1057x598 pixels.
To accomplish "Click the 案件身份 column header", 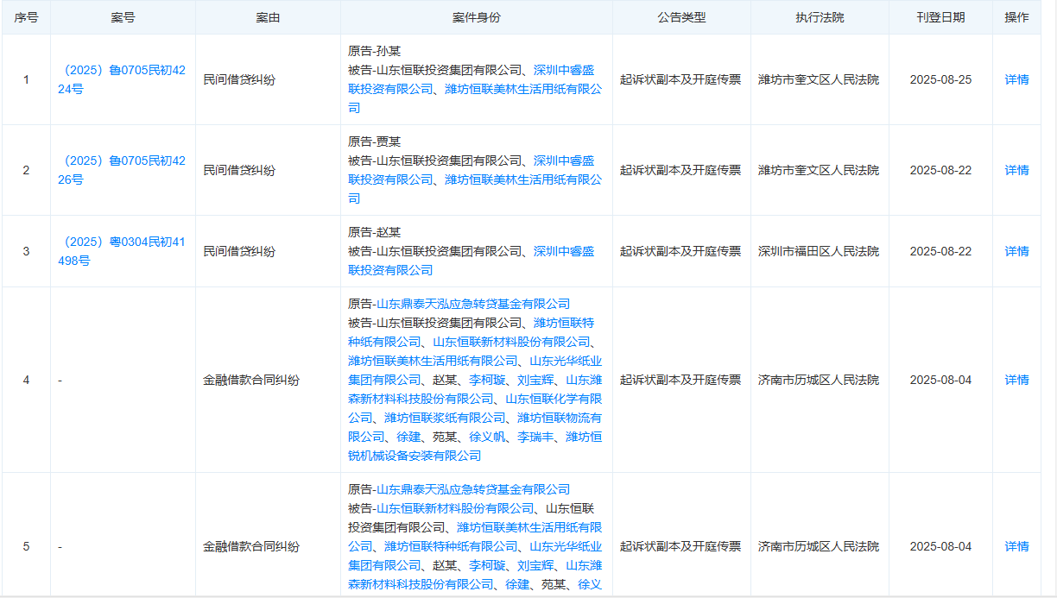I will pos(477,17).
